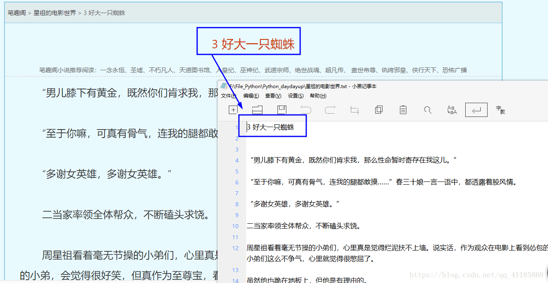Image resolution: width=548 pixels, height=283 pixels.
Task: Open the 文件(F) menu
Action: click(x=229, y=96)
